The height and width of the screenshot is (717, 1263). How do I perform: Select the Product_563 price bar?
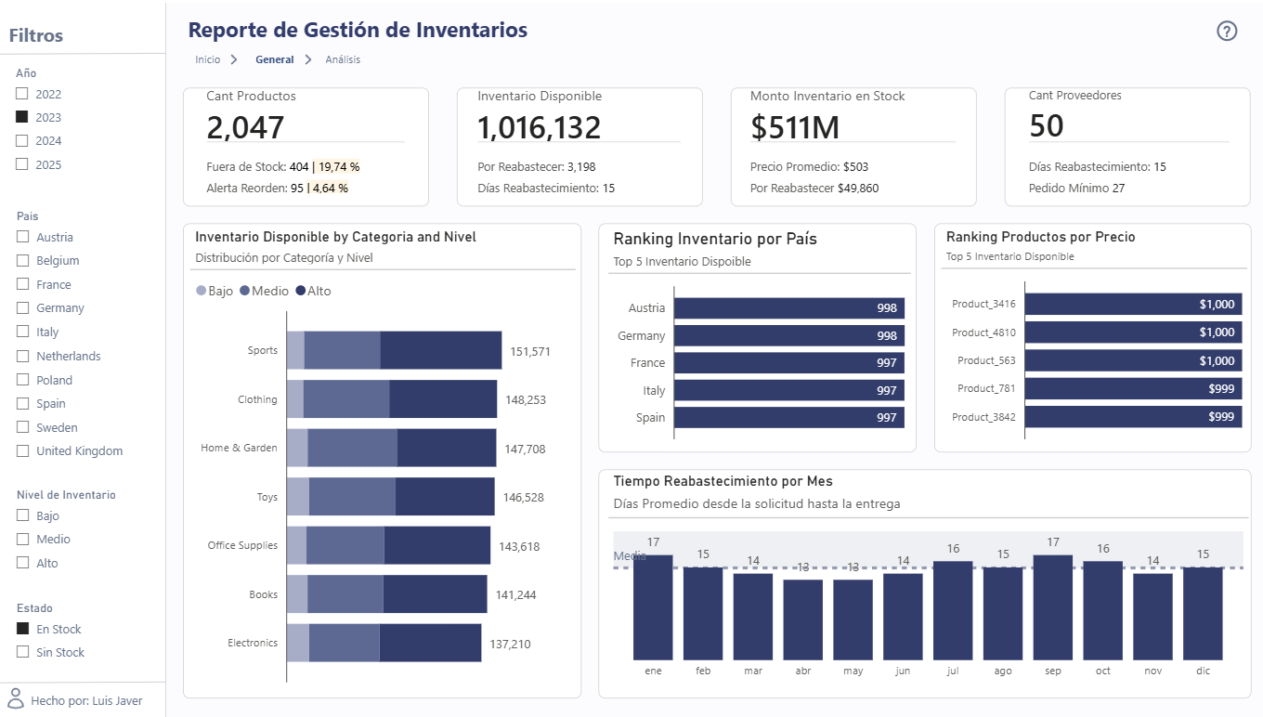[1133, 360]
